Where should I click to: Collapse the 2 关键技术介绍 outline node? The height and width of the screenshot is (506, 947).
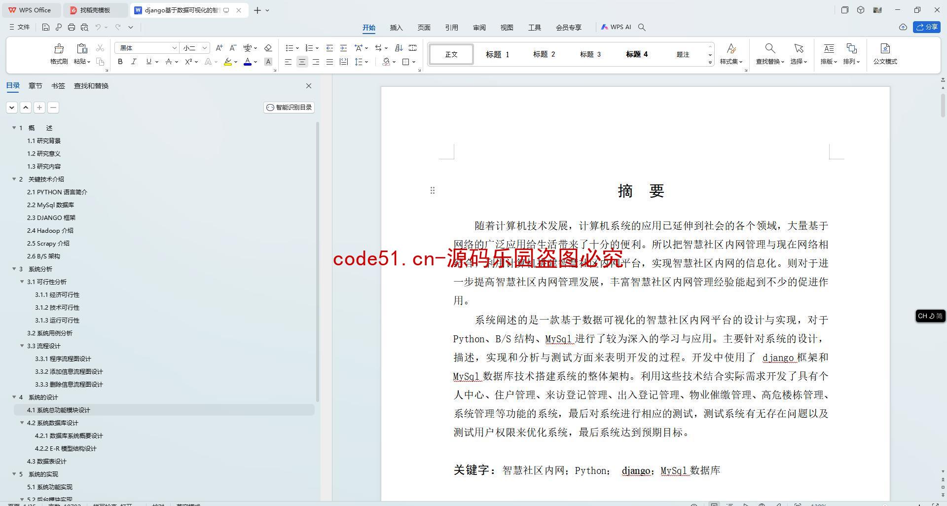tap(14, 179)
